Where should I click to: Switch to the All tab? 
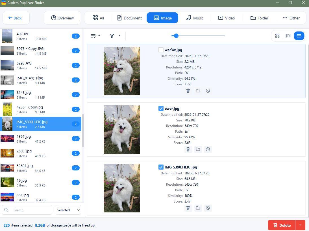point(98,18)
